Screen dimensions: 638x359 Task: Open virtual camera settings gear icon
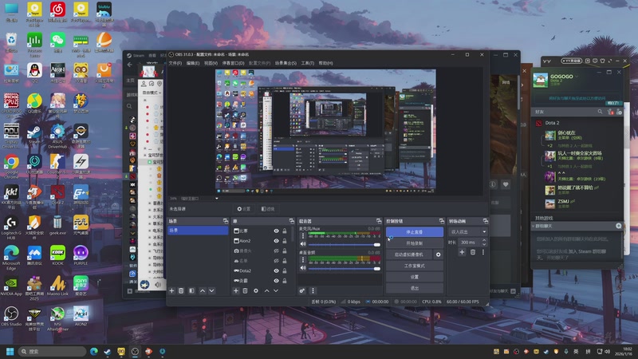[438, 254]
